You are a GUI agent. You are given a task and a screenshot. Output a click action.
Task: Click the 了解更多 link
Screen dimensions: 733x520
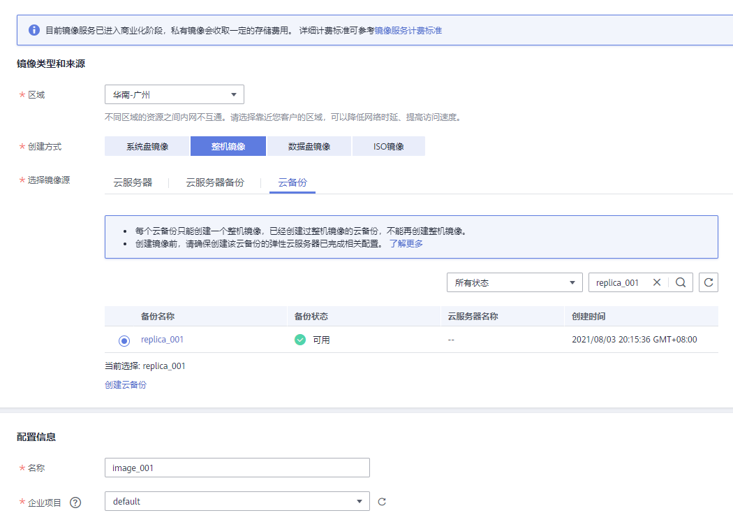406,244
